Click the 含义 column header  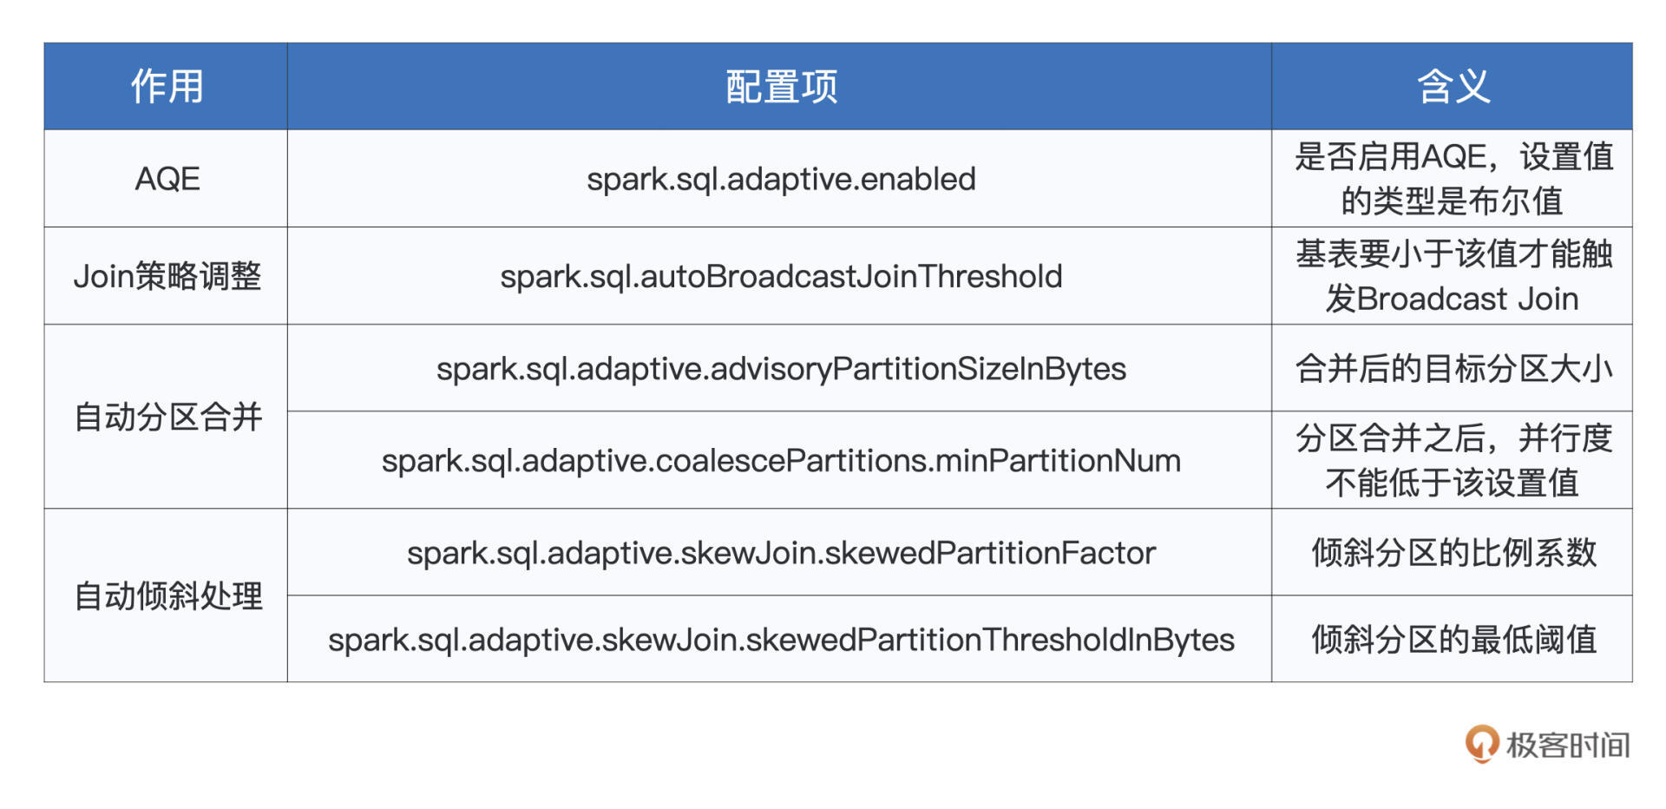point(1453,87)
